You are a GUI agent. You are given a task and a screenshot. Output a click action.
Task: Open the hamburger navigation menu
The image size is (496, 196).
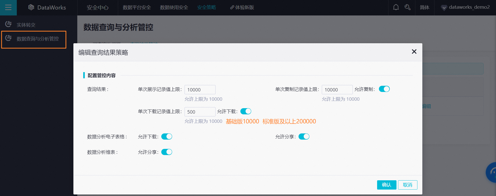[8, 7]
